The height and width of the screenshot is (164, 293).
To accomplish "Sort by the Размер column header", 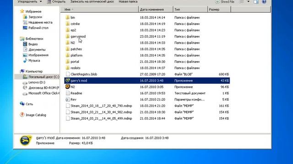I will [x=219, y=10].
